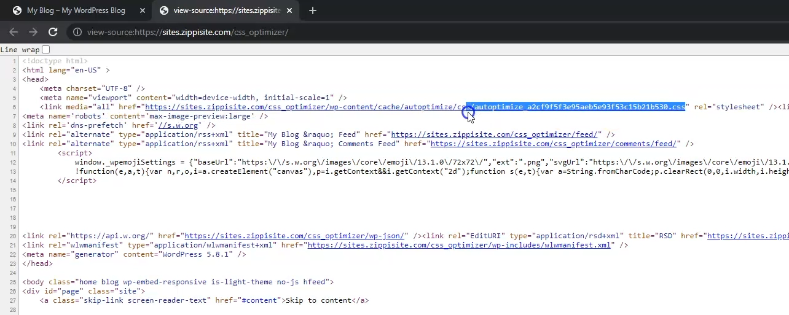
Task: Click the closing </script> tag
Action: coord(77,181)
